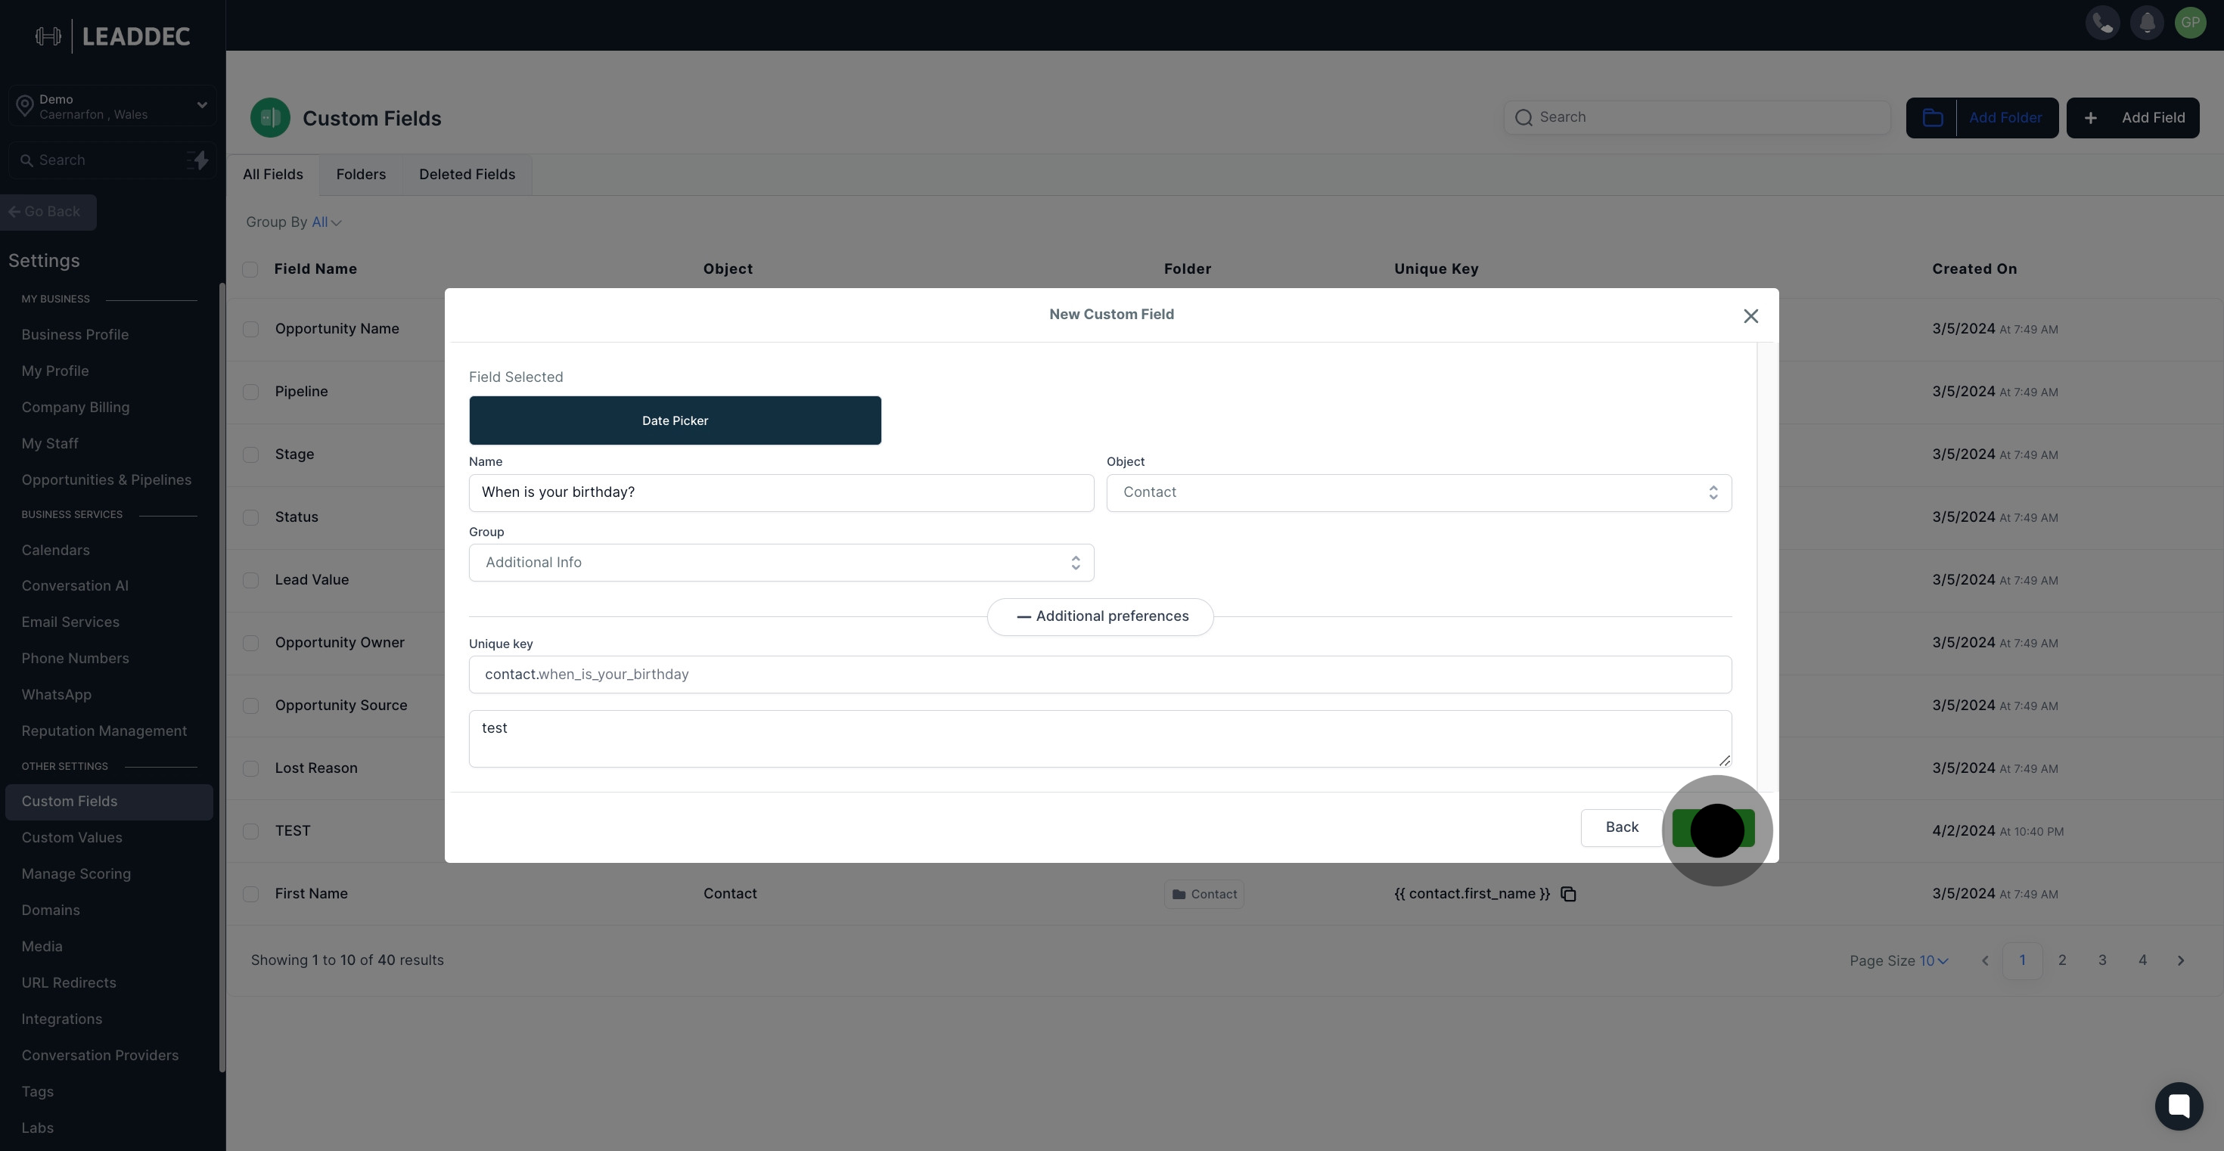Screen dimensions: 2224x1151
Task: Open the Group dropdown set to Additional Info
Action: tap(781, 563)
